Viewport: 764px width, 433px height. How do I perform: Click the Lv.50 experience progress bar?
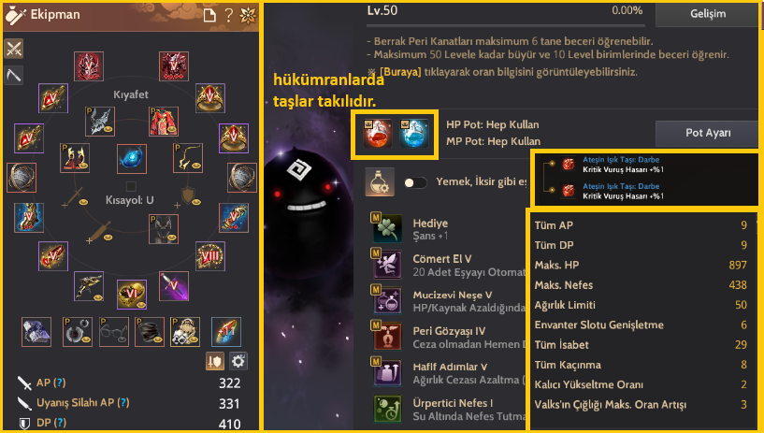click(x=506, y=25)
